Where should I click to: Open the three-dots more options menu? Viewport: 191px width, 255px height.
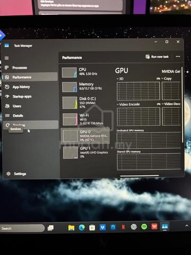click(x=178, y=56)
